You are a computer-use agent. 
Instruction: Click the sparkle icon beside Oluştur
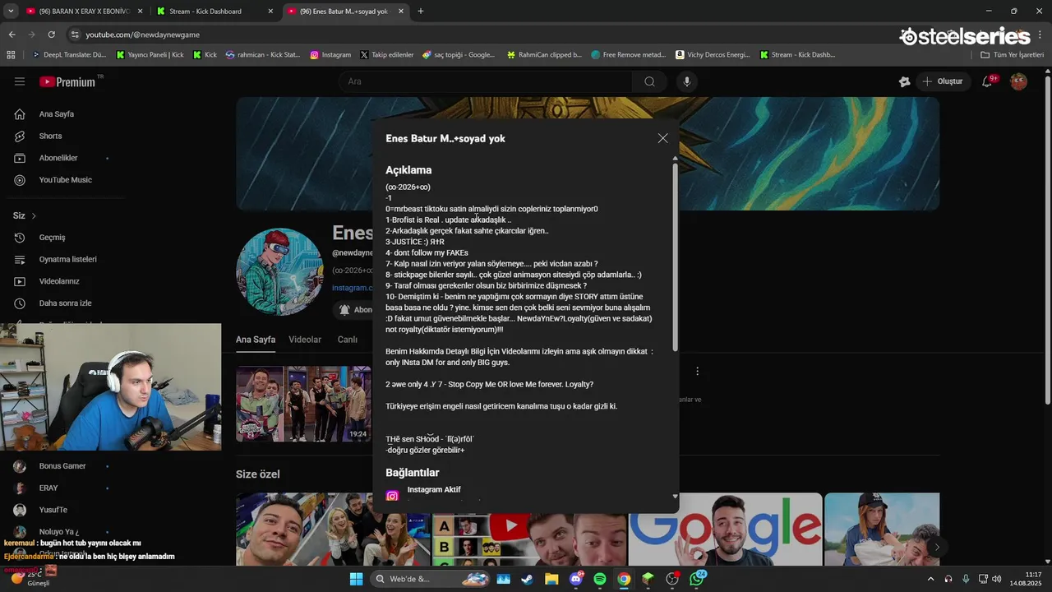pyautogui.click(x=905, y=81)
